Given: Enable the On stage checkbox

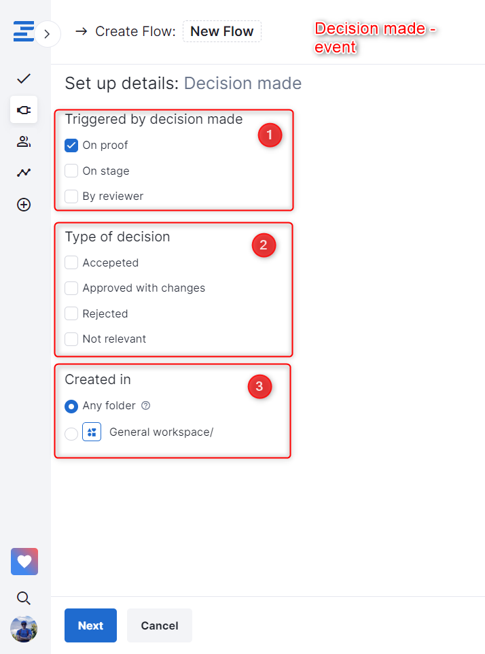Looking at the screenshot, I should 71,171.
